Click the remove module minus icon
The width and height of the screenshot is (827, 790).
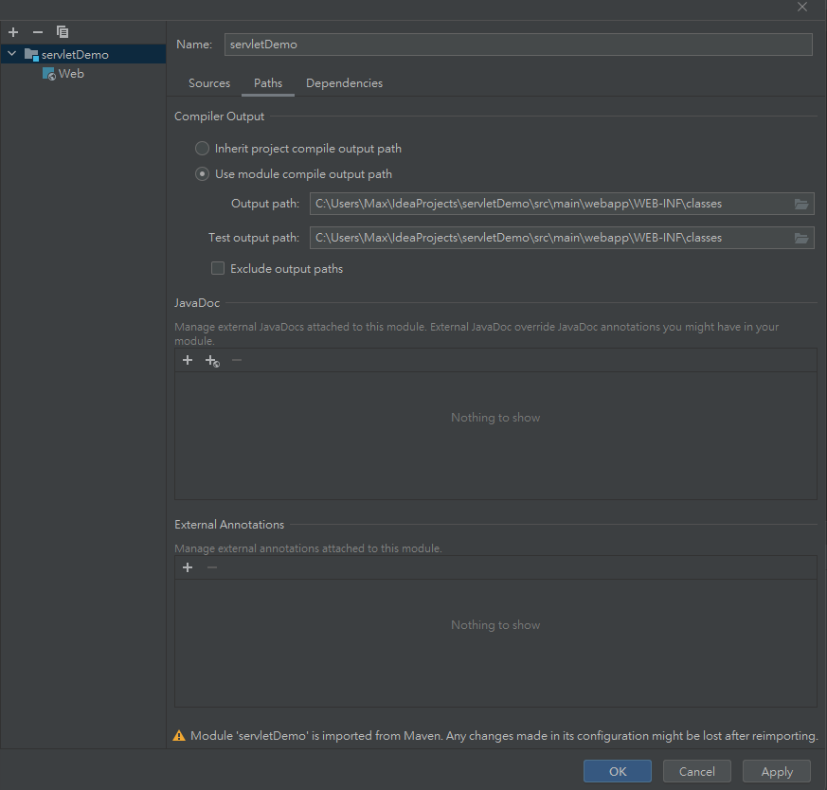pyautogui.click(x=38, y=32)
